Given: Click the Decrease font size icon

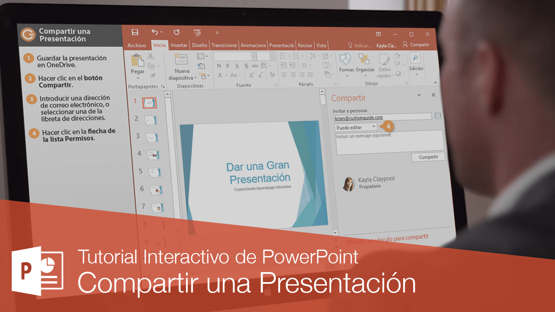Looking at the screenshot, I should click(261, 75).
